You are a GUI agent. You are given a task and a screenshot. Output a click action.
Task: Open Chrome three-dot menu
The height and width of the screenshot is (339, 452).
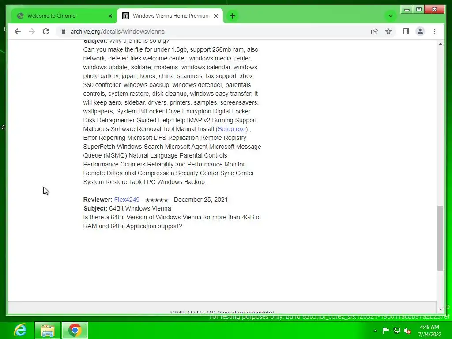[x=434, y=31]
